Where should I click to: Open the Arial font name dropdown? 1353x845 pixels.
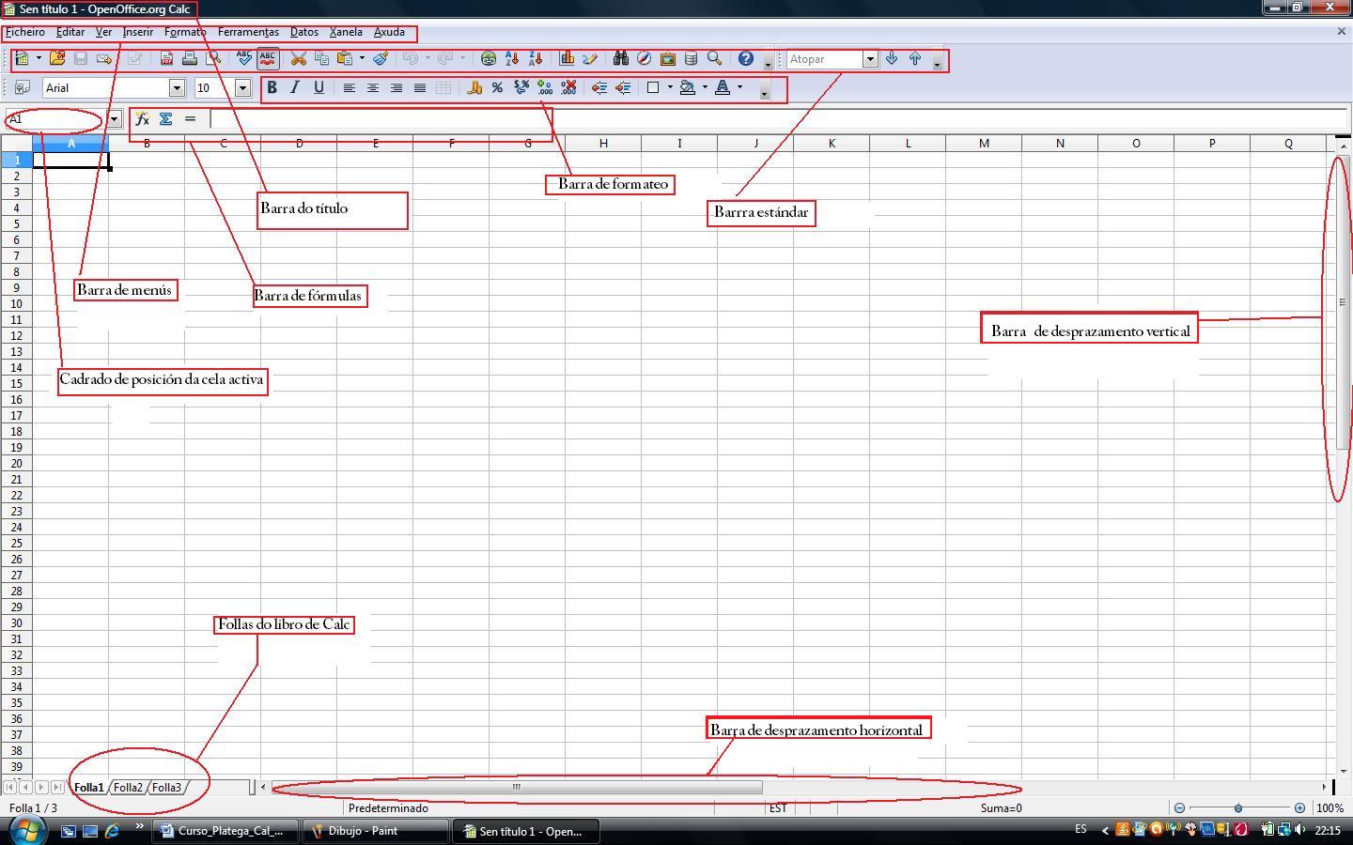pyautogui.click(x=176, y=88)
